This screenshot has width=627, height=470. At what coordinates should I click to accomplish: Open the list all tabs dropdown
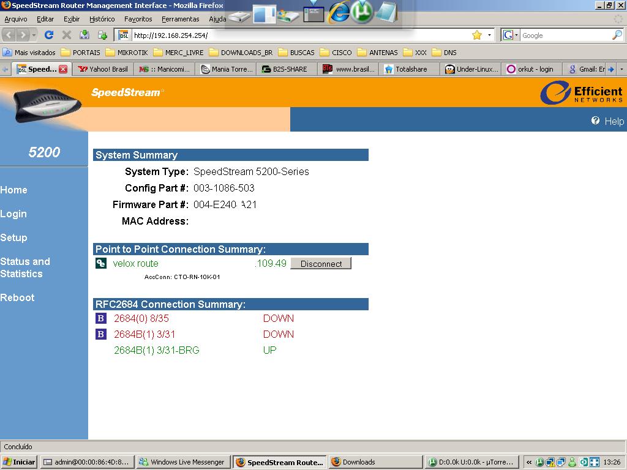[x=621, y=69]
